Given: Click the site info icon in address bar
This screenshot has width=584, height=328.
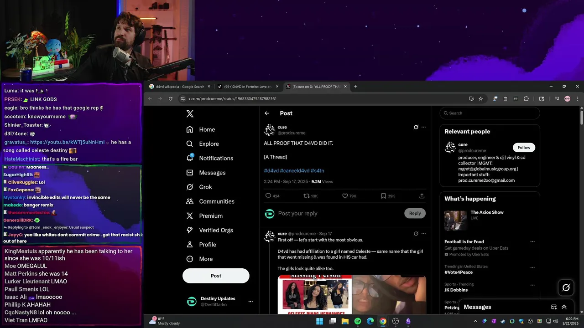Looking at the screenshot, I should [x=182, y=99].
